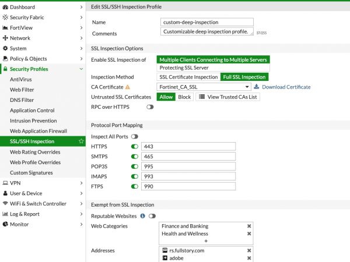Click the favorite star on SSL/SSH Inspection

[81, 141]
